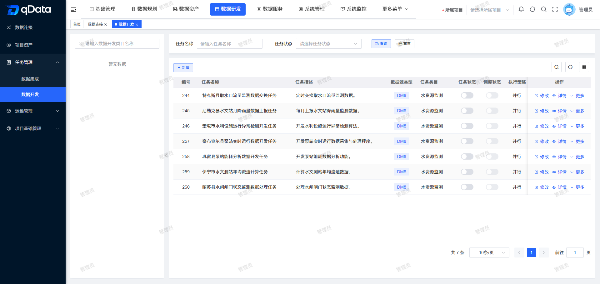Open the 数据规划 top menu
This screenshot has width=600, height=284.
coord(144,9)
